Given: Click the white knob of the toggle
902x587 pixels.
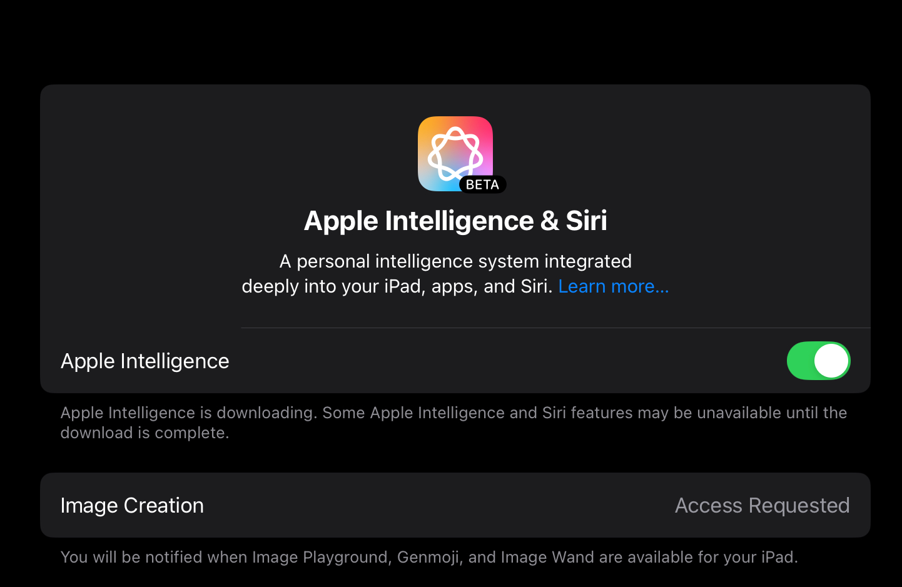Looking at the screenshot, I should point(831,361).
